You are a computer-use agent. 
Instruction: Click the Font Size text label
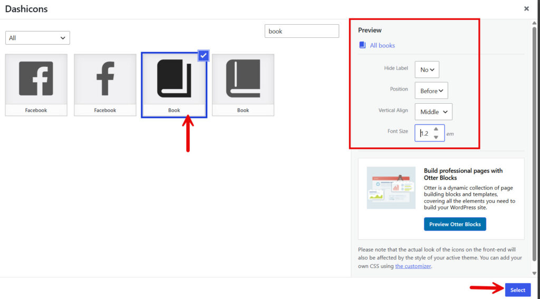(398, 131)
